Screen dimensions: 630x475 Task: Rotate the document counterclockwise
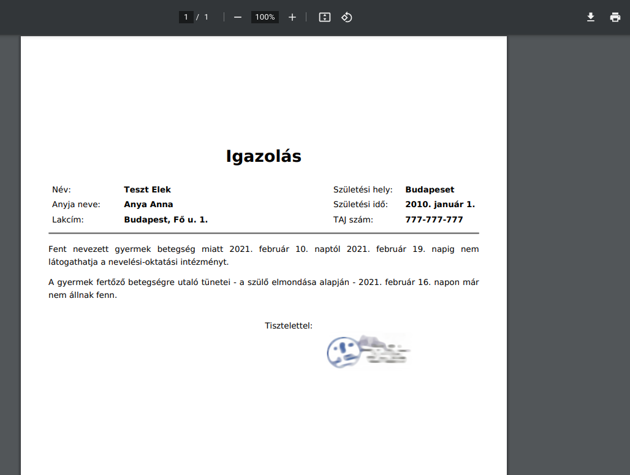347,17
